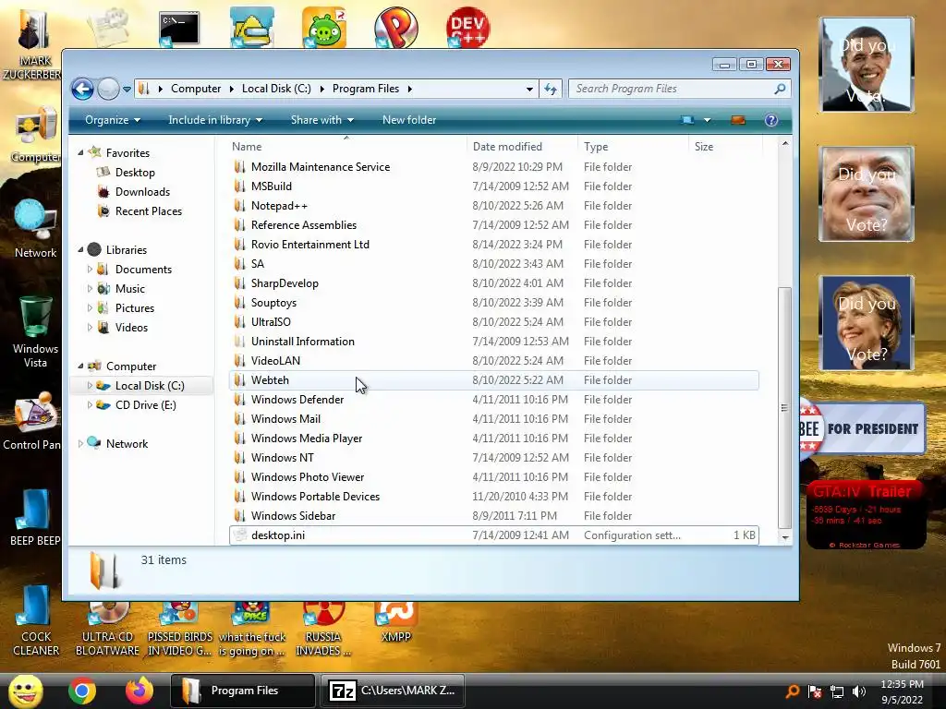Open DEV C++ desktop shortcut
The image size is (946, 709).
click(x=467, y=28)
